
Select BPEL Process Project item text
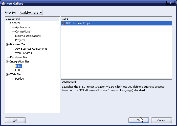coord(79,23)
